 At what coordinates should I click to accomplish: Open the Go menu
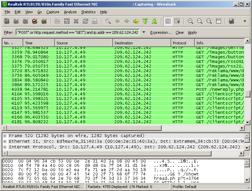pyautogui.click(x=39, y=12)
